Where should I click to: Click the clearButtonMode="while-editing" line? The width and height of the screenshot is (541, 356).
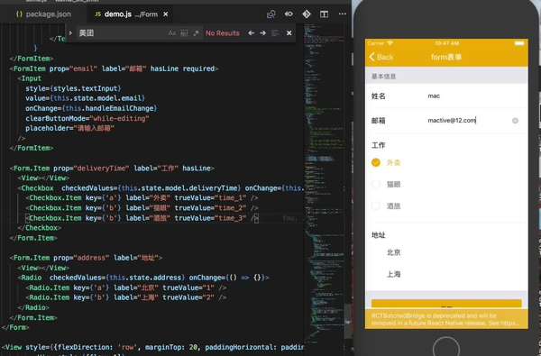click(87, 118)
